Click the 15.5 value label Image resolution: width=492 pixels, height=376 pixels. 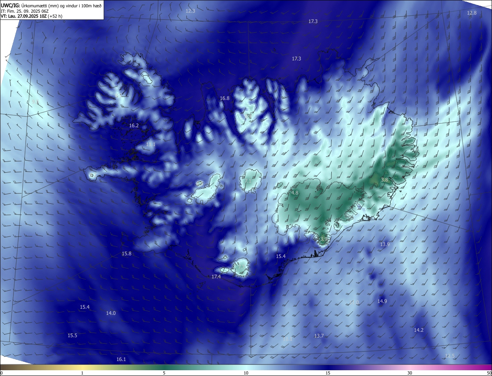(x=72, y=336)
